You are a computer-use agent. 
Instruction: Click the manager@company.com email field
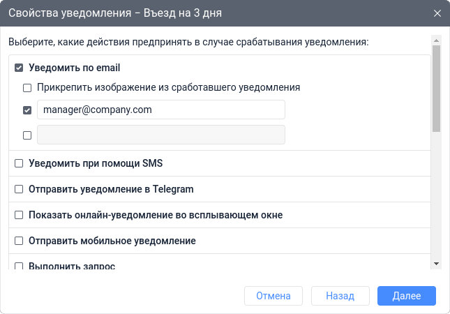tap(160, 110)
